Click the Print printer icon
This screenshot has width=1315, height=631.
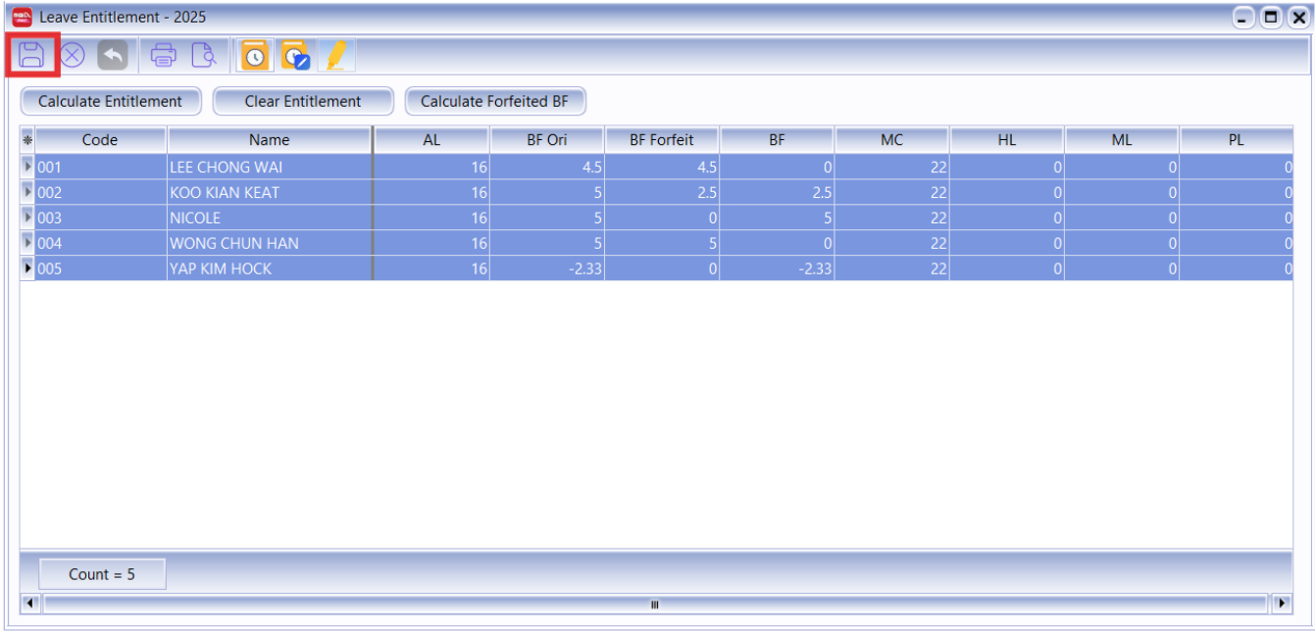[x=163, y=56]
